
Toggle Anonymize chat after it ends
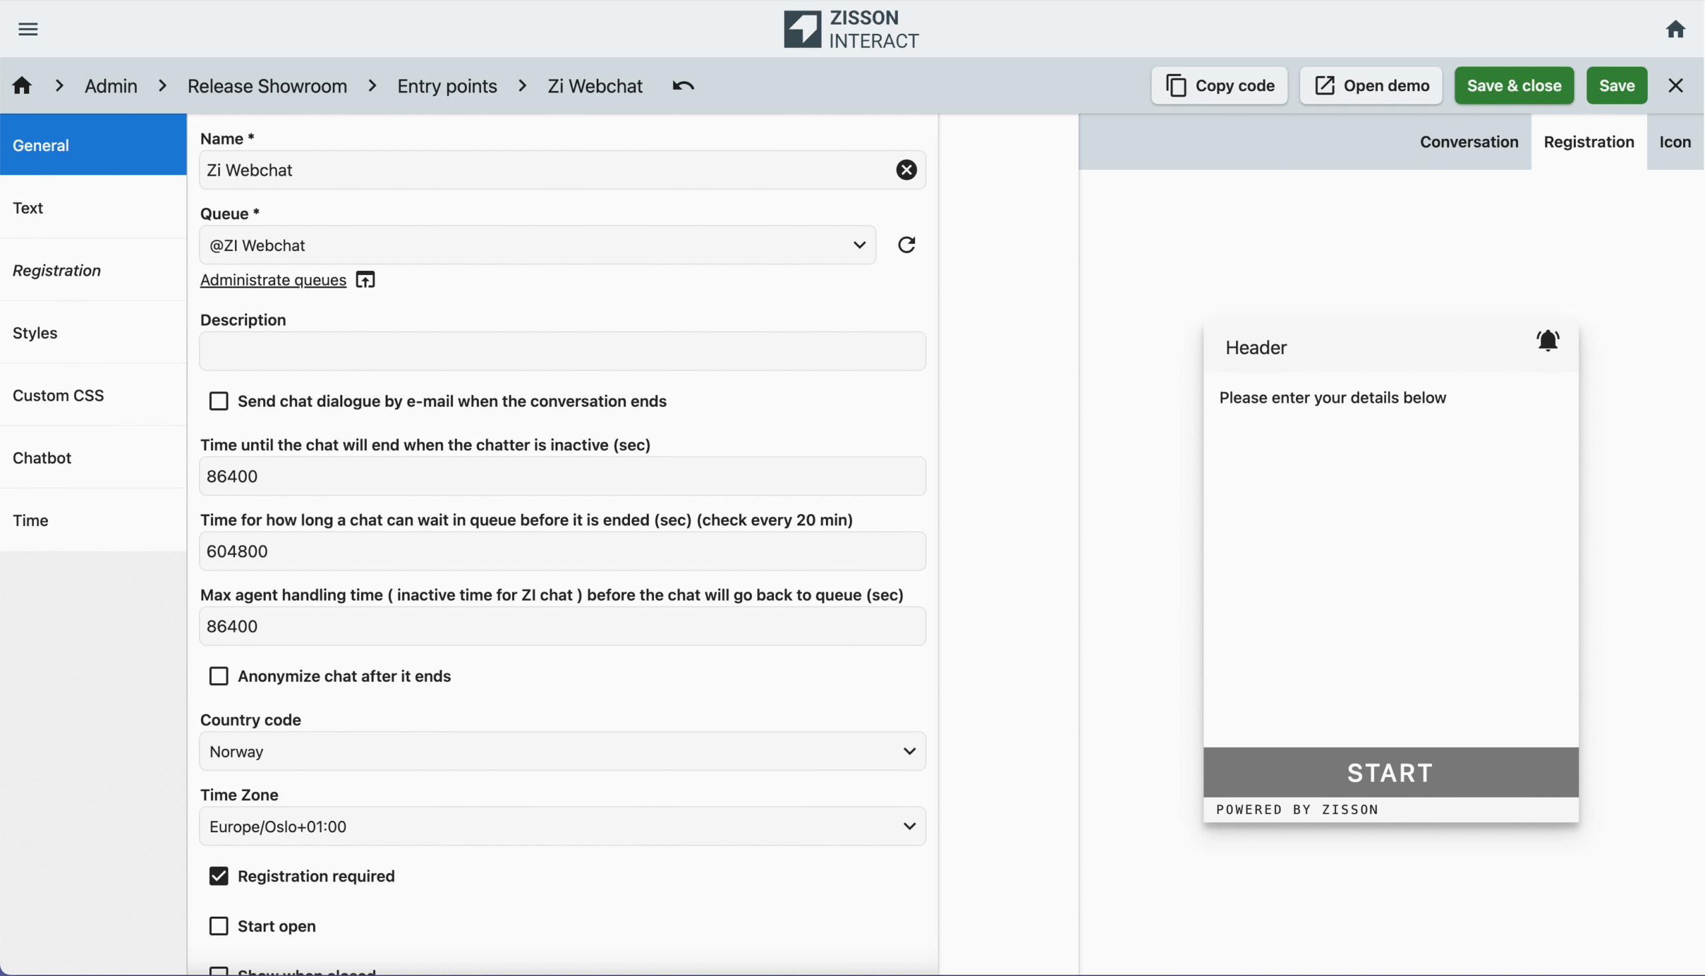218,676
